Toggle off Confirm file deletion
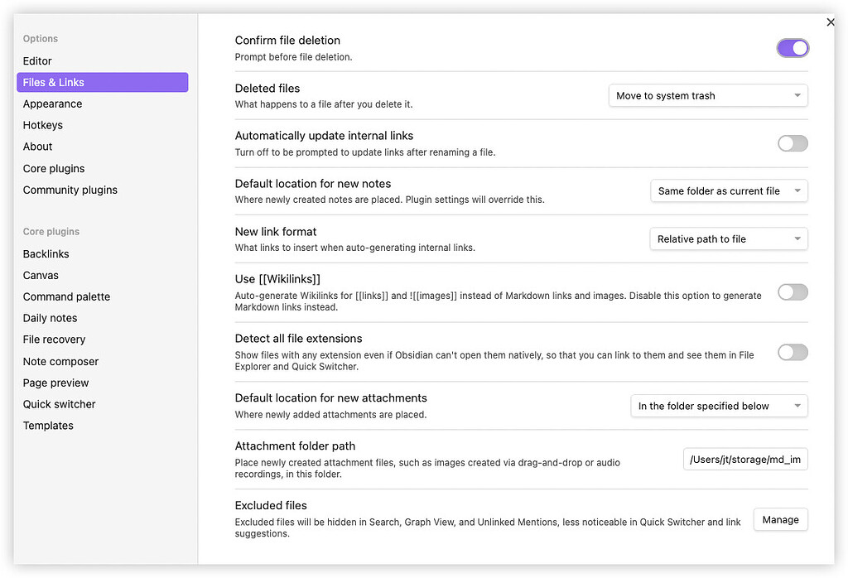 coord(793,48)
